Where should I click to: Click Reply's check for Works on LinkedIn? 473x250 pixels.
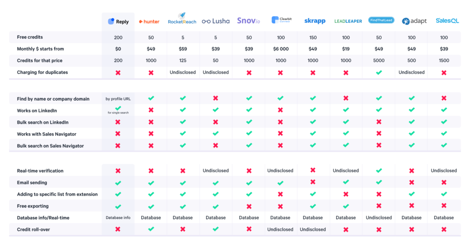point(118,108)
